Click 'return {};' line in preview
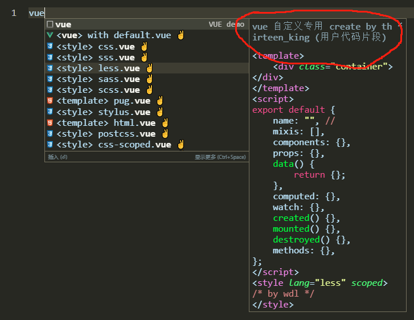This screenshot has height=320, width=414. (319, 175)
